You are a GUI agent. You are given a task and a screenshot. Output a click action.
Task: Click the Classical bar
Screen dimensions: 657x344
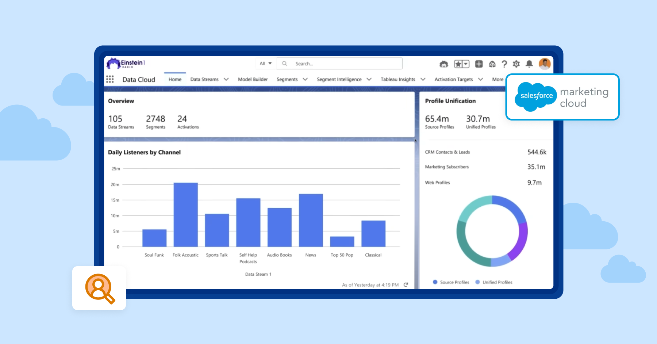[x=373, y=234]
